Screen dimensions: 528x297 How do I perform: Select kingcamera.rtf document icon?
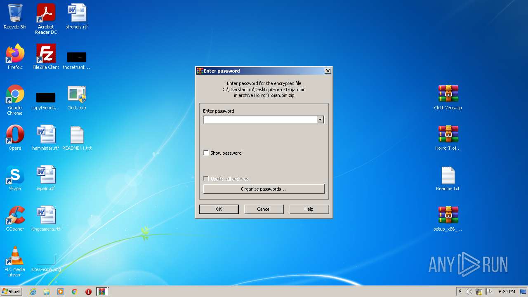(x=46, y=219)
